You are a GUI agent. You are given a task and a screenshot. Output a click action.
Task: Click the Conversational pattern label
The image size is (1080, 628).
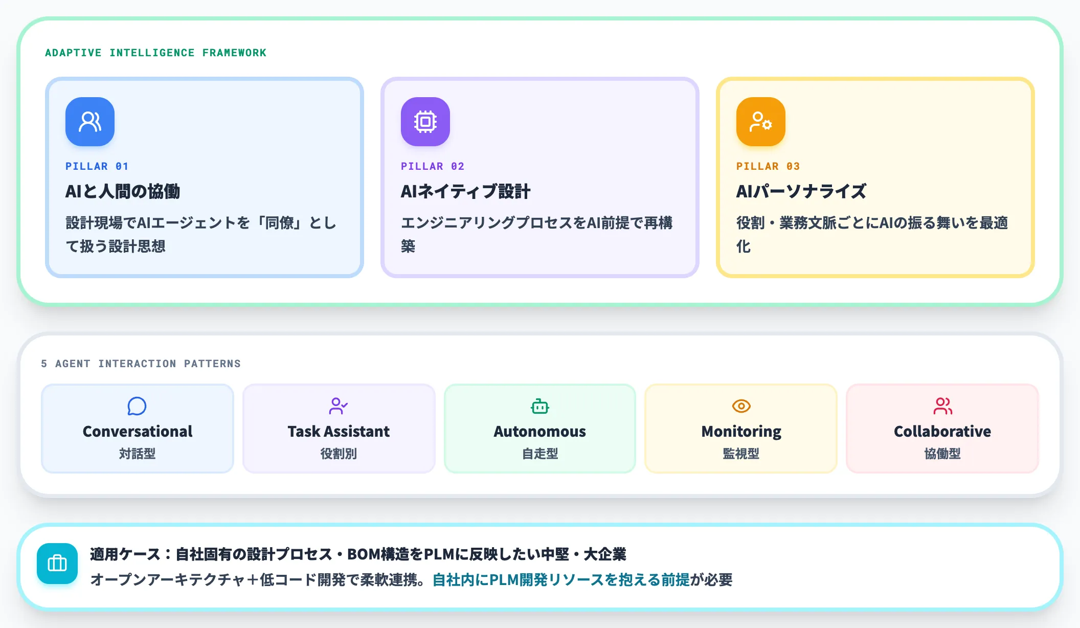[x=138, y=431]
